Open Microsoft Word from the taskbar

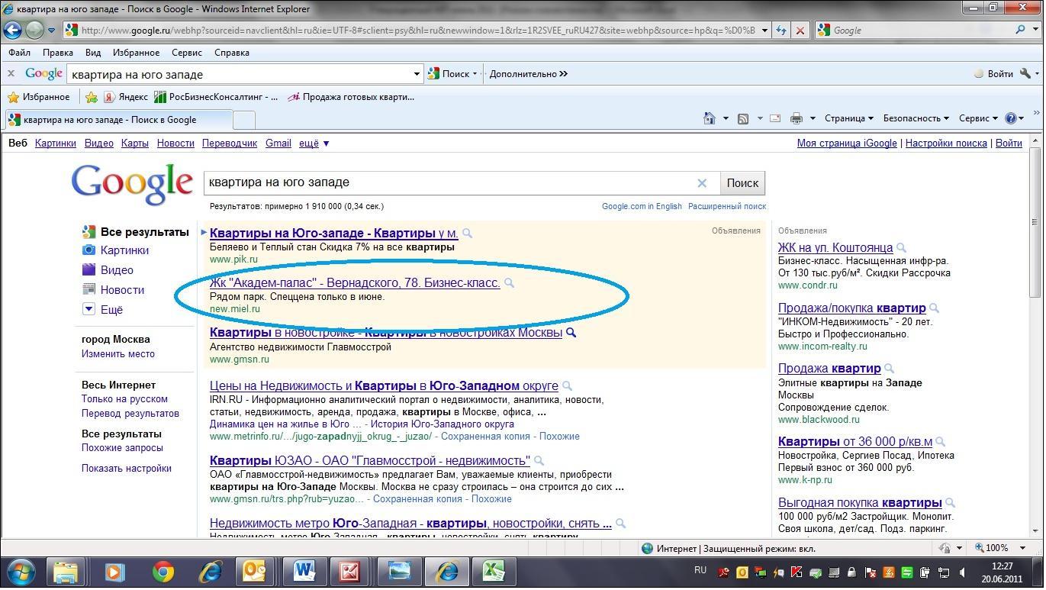[x=304, y=572]
